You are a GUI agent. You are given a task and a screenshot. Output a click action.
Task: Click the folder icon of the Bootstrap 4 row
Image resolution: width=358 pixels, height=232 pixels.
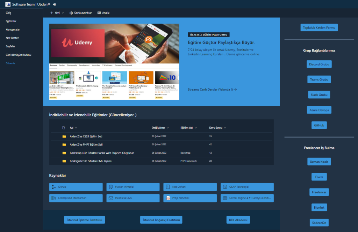[x=64, y=153]
